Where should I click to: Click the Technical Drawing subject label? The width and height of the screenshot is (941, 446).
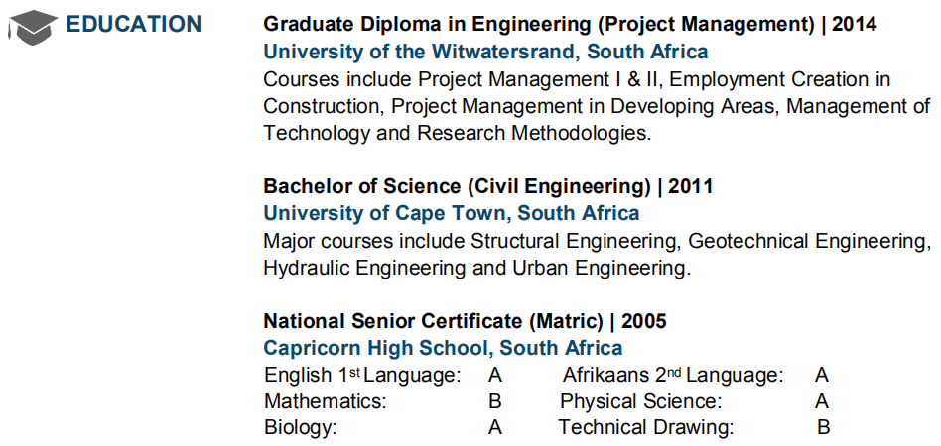coord(645,428)
